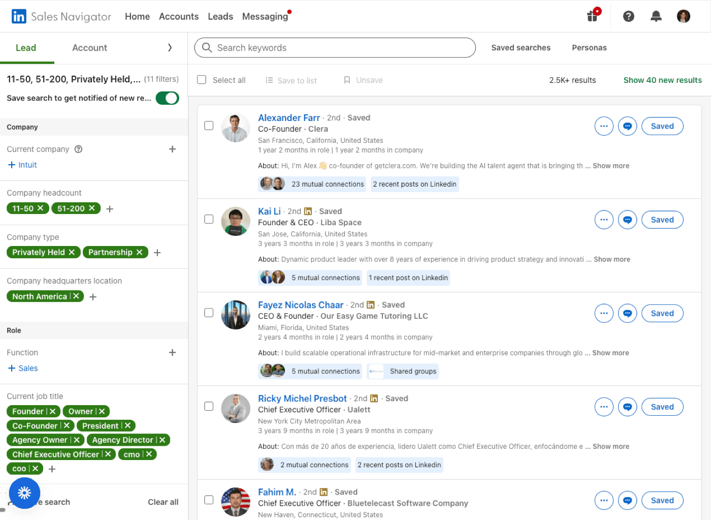Add Intuit as current company

pyautogui.click(x=23, y=165)
